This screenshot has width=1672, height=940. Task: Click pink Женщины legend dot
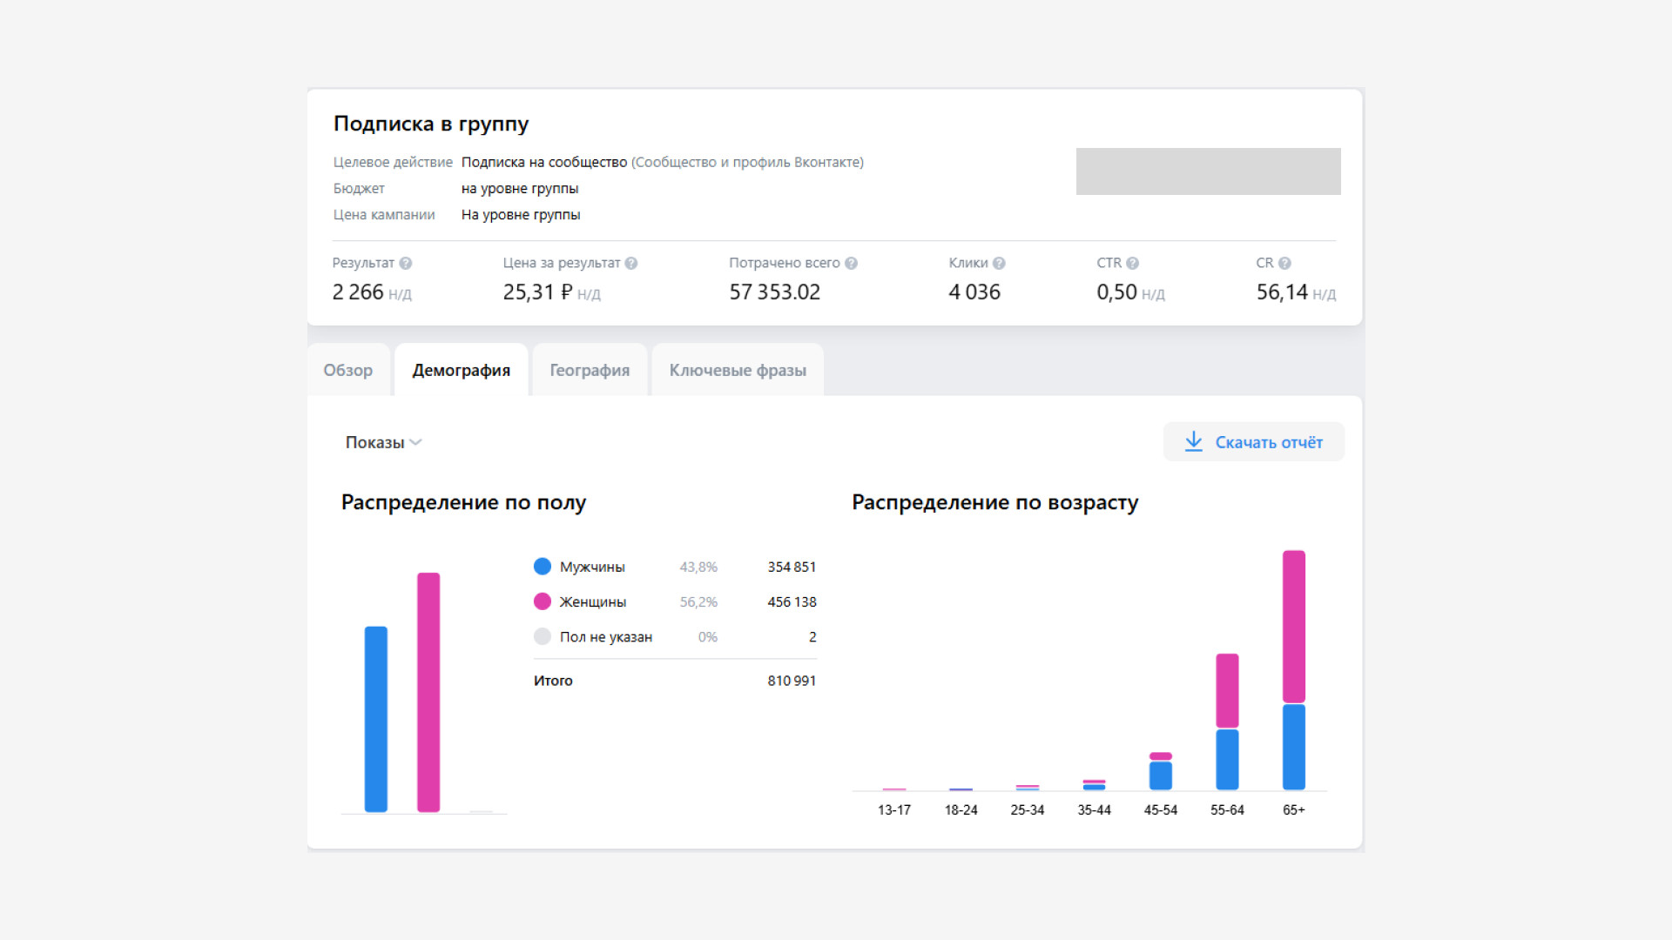click(x=543, y=601)
